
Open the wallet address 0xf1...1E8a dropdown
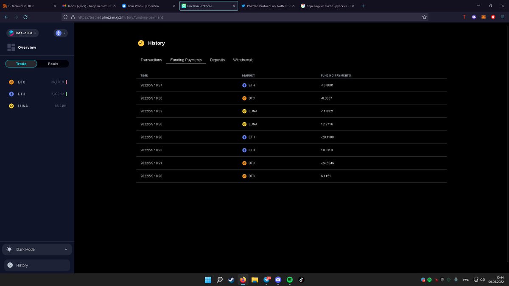(22, 33)
